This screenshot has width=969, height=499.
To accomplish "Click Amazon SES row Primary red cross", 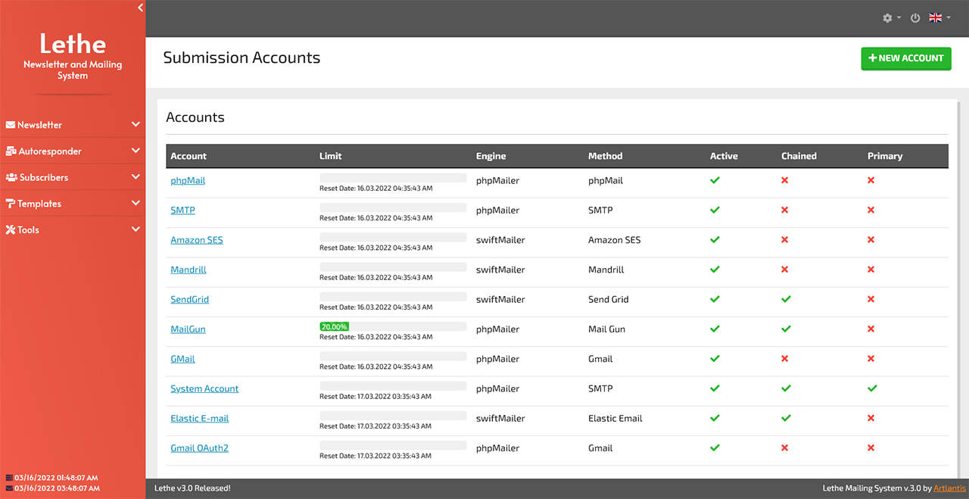I will [871, 240].
